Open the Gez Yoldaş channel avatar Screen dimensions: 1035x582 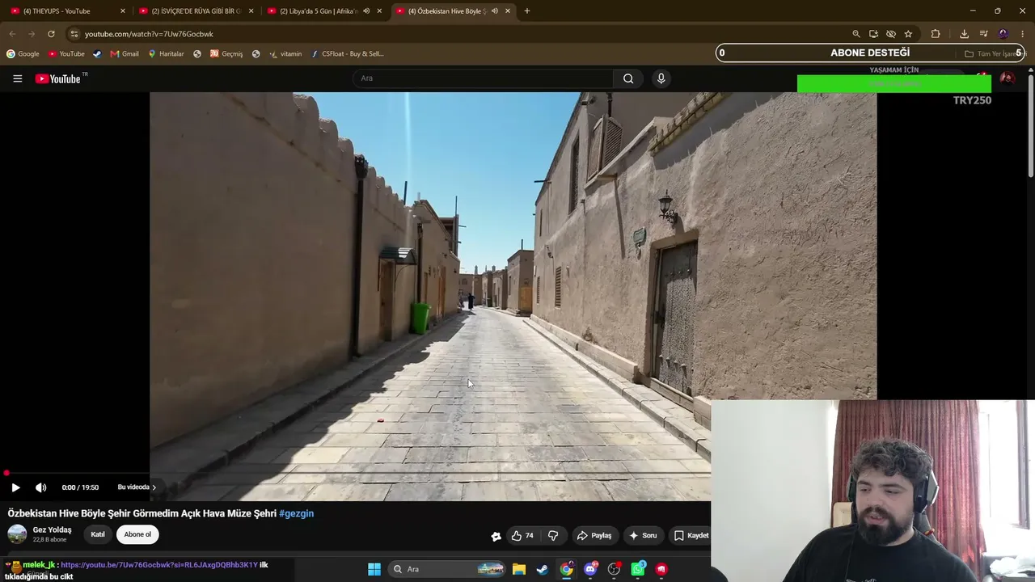(x=17, y=534)
